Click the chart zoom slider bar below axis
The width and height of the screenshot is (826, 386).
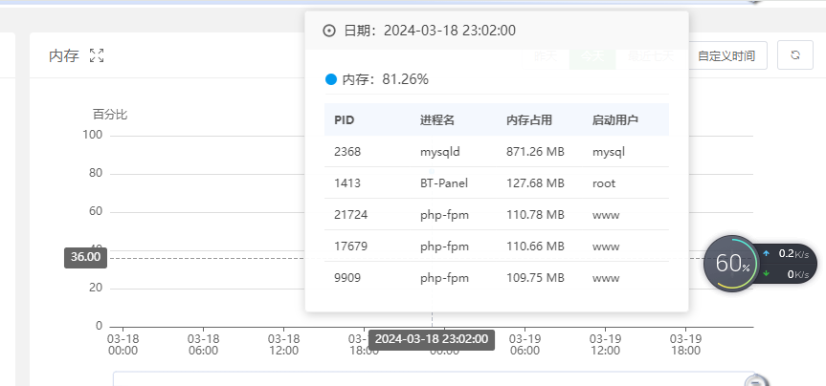tap(435, 378)
